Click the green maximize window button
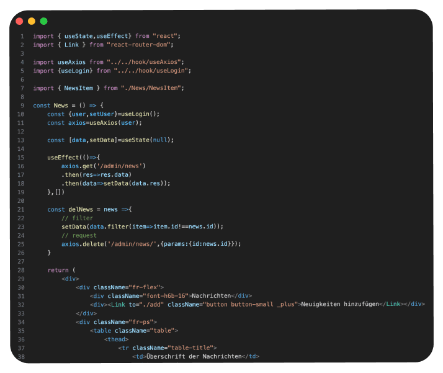Image resolution: width=443 pixels, height=373 pixels. point(43,21)
